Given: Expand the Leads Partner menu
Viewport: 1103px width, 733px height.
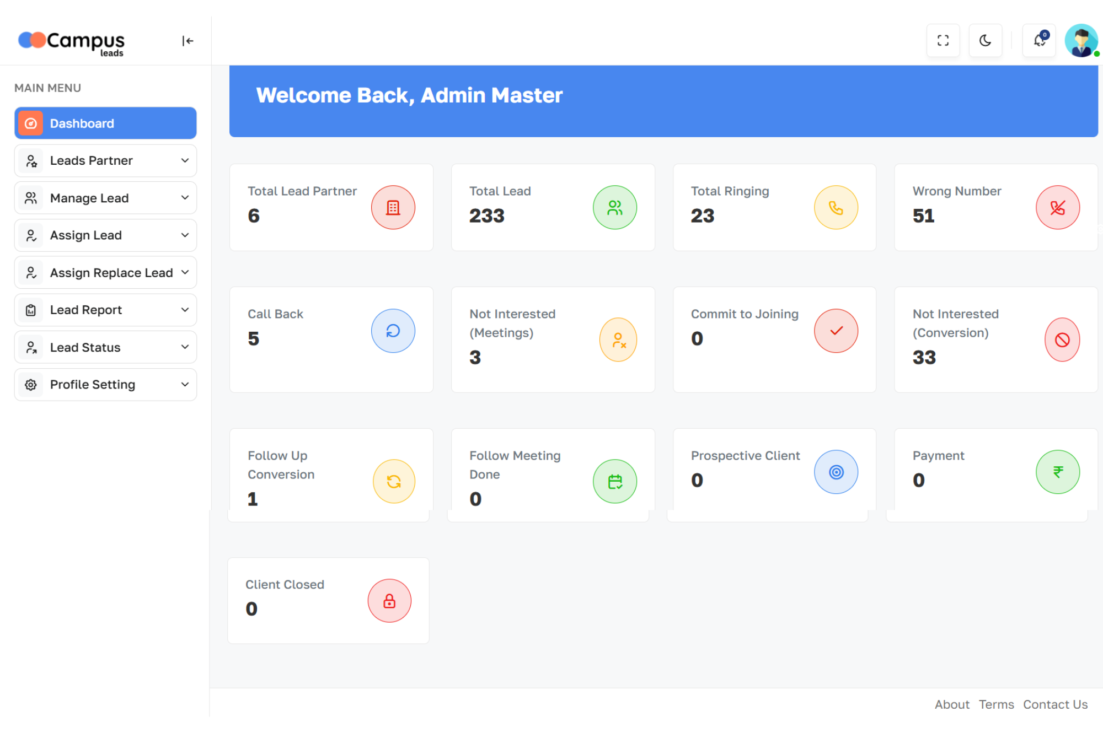Looking at the screenshot, I should coord(105,160).
